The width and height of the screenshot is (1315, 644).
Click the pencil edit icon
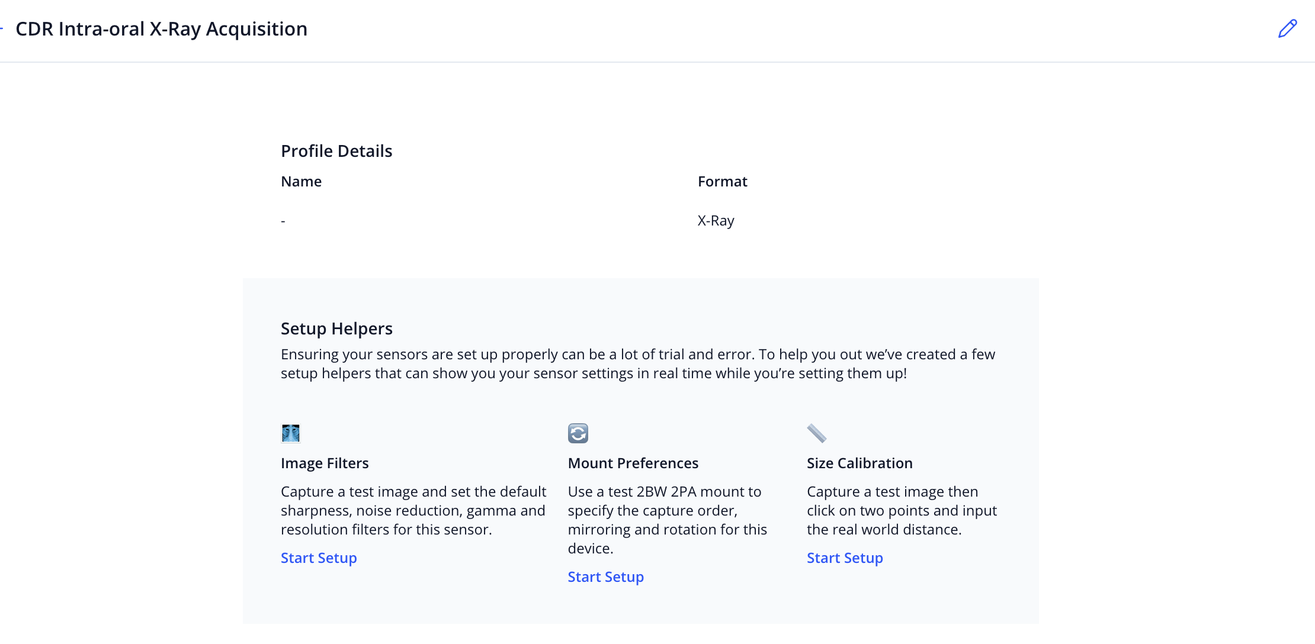(x=1287, y=28)
